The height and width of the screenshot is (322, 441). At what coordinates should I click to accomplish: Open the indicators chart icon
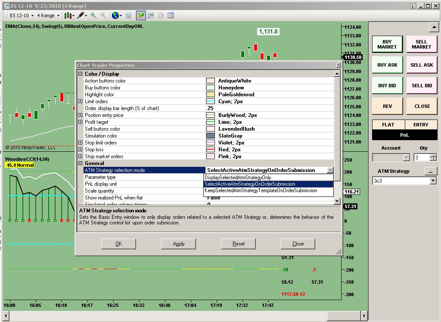[x=151, y=15]
